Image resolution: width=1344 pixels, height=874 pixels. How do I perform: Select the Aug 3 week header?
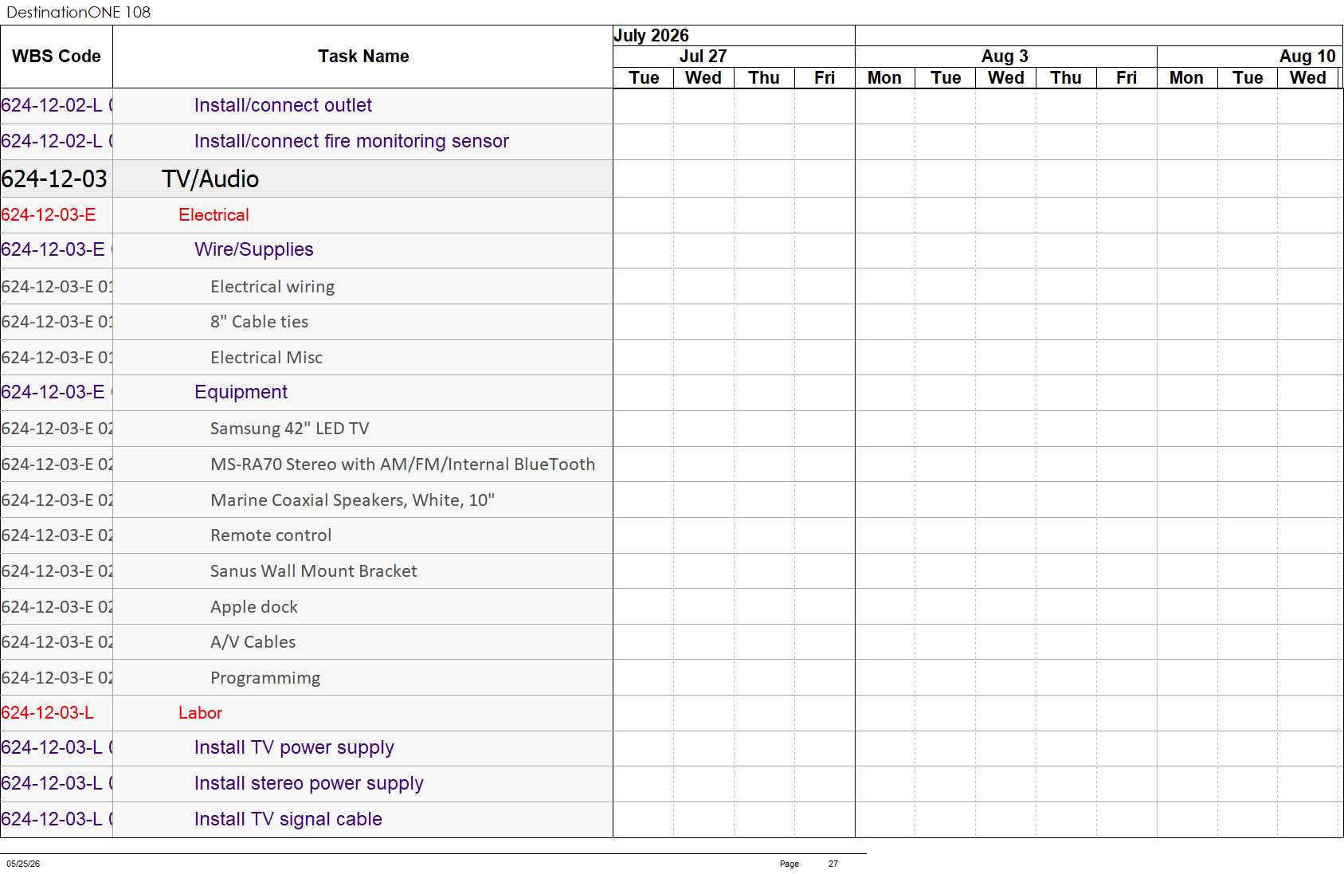(1005, 57)
